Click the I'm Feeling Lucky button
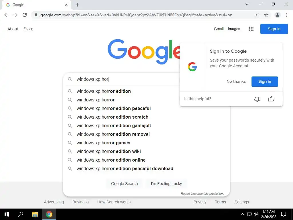This screenshot has height=220, width=293. pyautogui.click(x=166, y=184)
